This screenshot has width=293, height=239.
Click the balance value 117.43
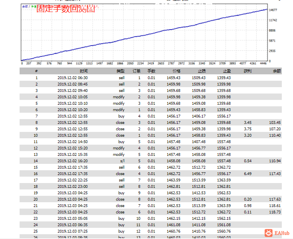point(275,173)
